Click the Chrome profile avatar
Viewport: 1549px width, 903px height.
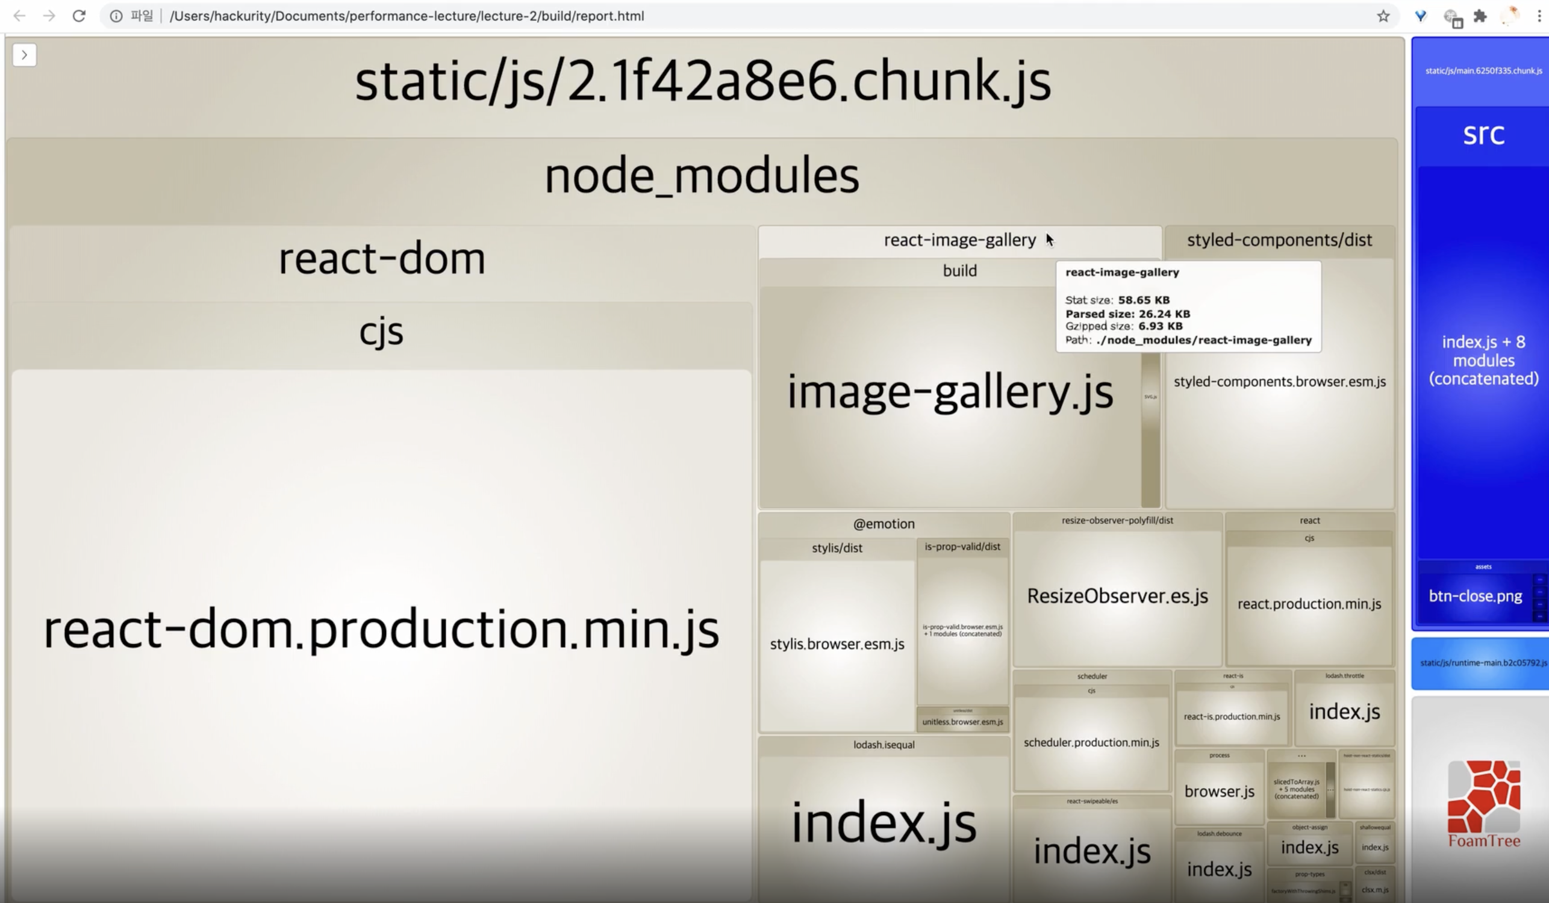point(1510,16)
